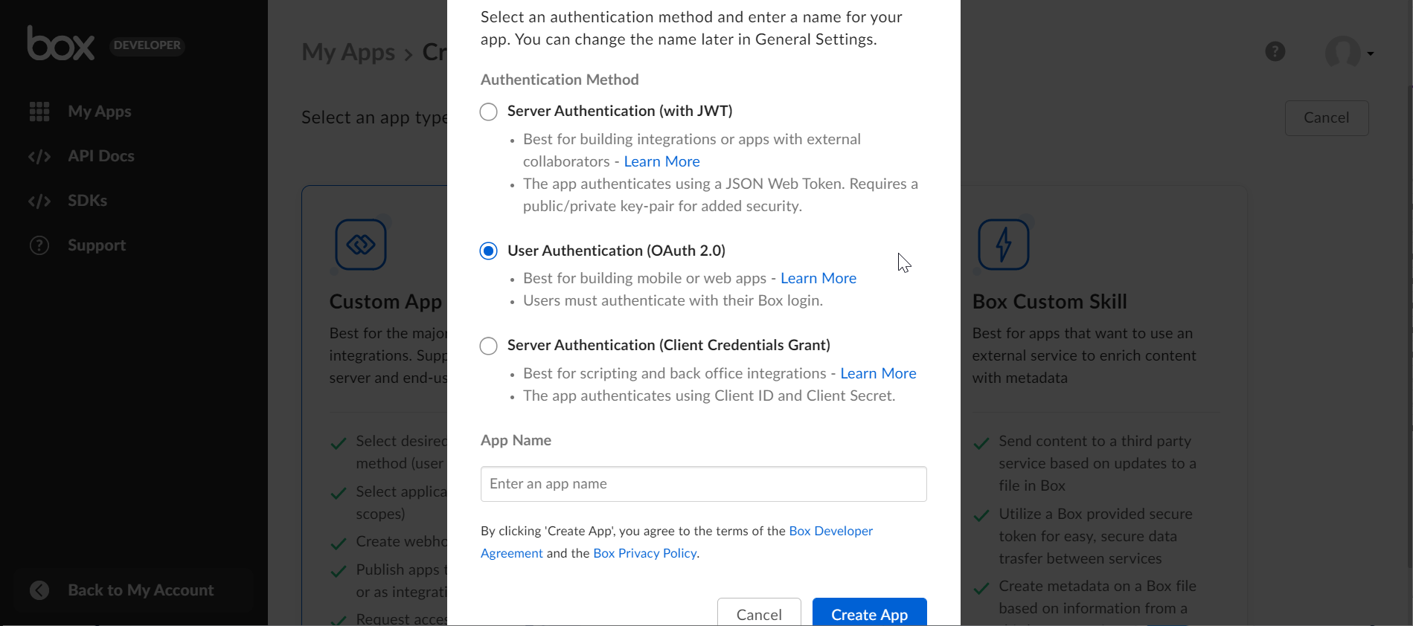
Task: Select Server Authentication (with JWT)
Action: coord(488,112)
